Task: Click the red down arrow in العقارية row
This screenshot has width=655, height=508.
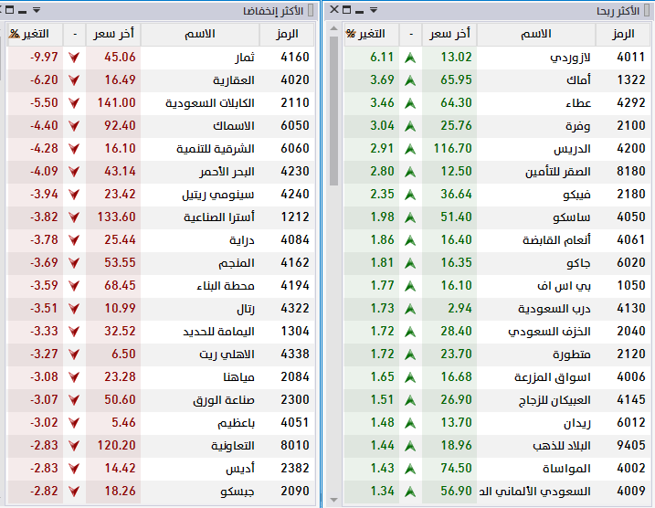Action: tap(74, 80)
